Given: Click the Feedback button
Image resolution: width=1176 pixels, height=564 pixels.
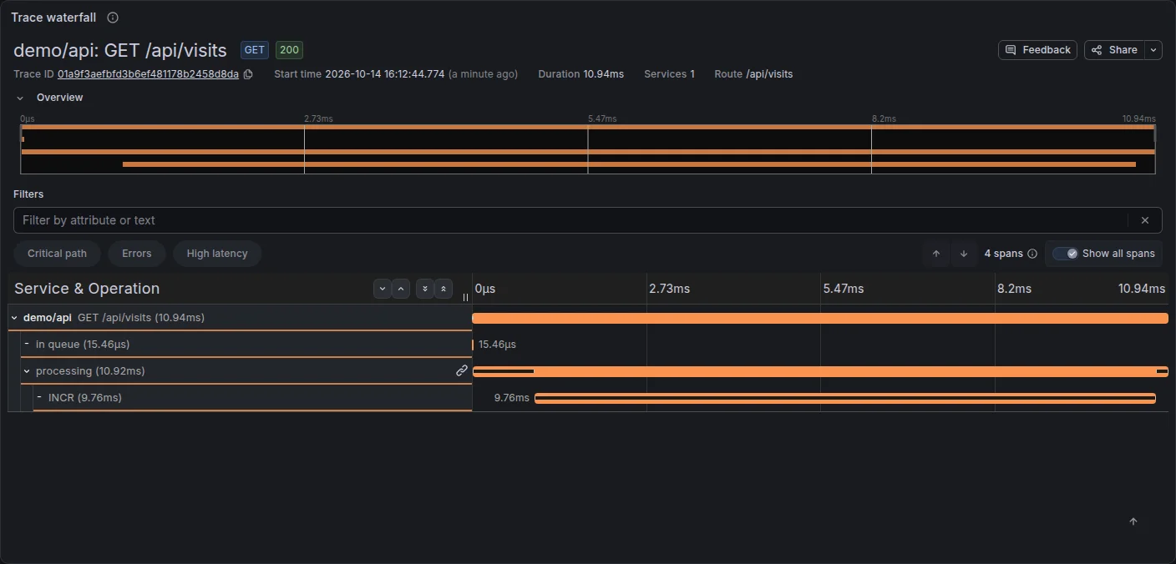Looking at the screenshot, I should pos(1037,50).
